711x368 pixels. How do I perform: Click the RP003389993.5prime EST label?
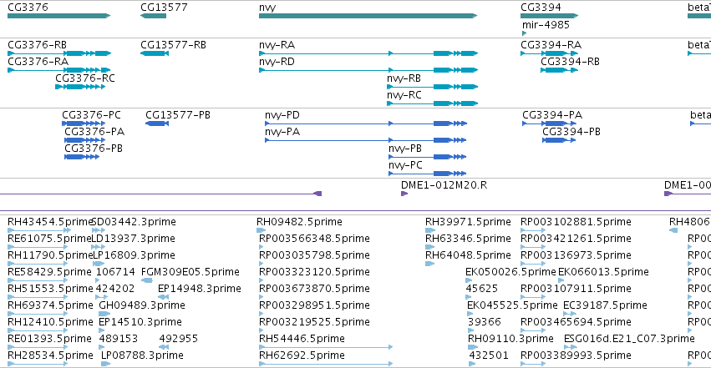click(x=576, y=355)
